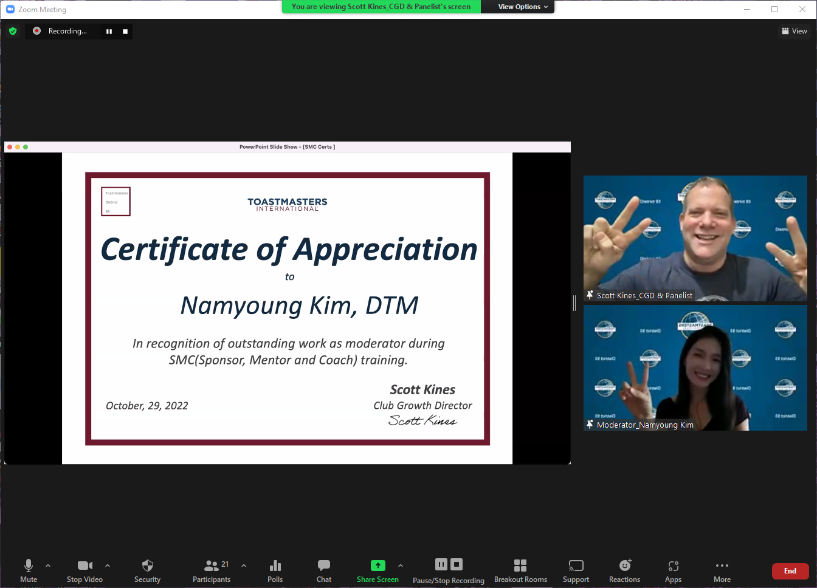Screen dimensions: 817x588
Task: Click the red Recording indicator dot
Action: (x=36, y=30)
